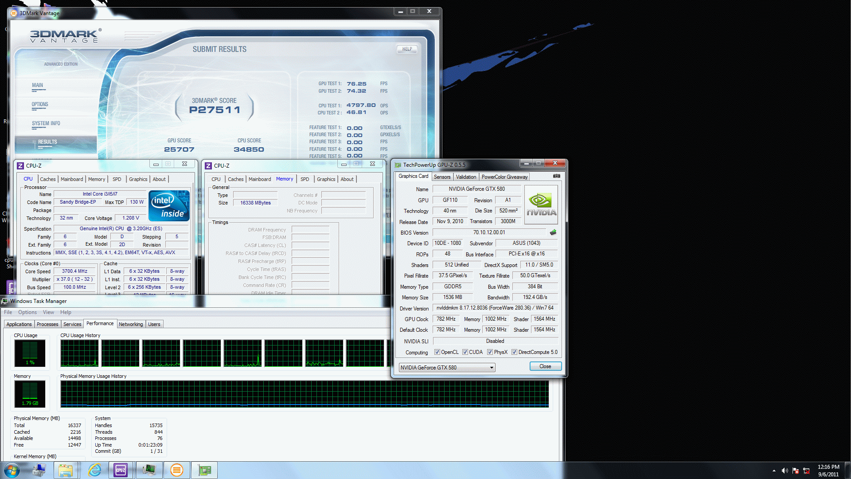The width and height of the screenshot is (851, 479).
Task: Click the Core Speed value 3700.4 MHz
Action: 74,271
